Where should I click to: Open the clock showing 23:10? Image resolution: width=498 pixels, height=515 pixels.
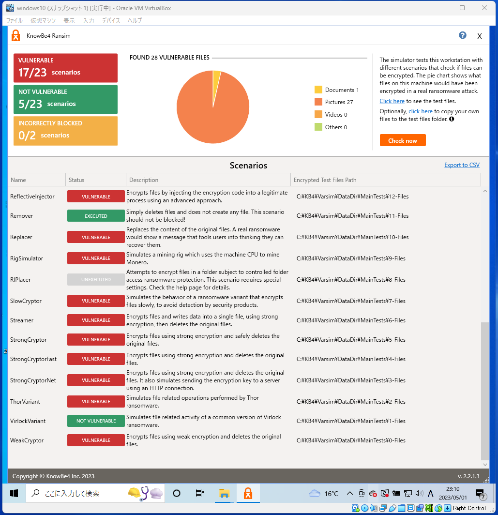[453, 493]
